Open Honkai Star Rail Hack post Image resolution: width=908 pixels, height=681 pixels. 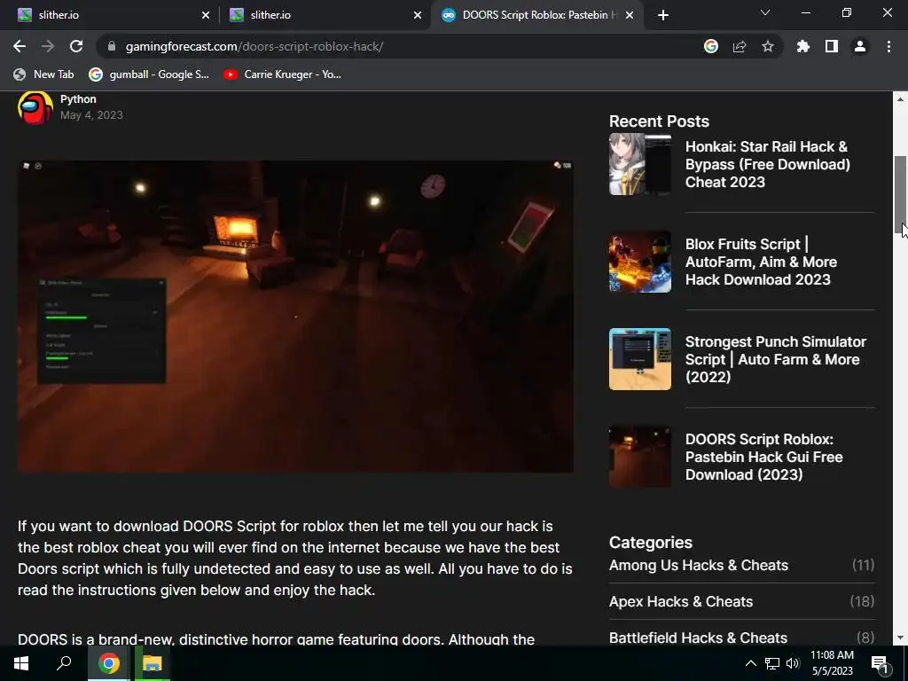coord(767,164)
